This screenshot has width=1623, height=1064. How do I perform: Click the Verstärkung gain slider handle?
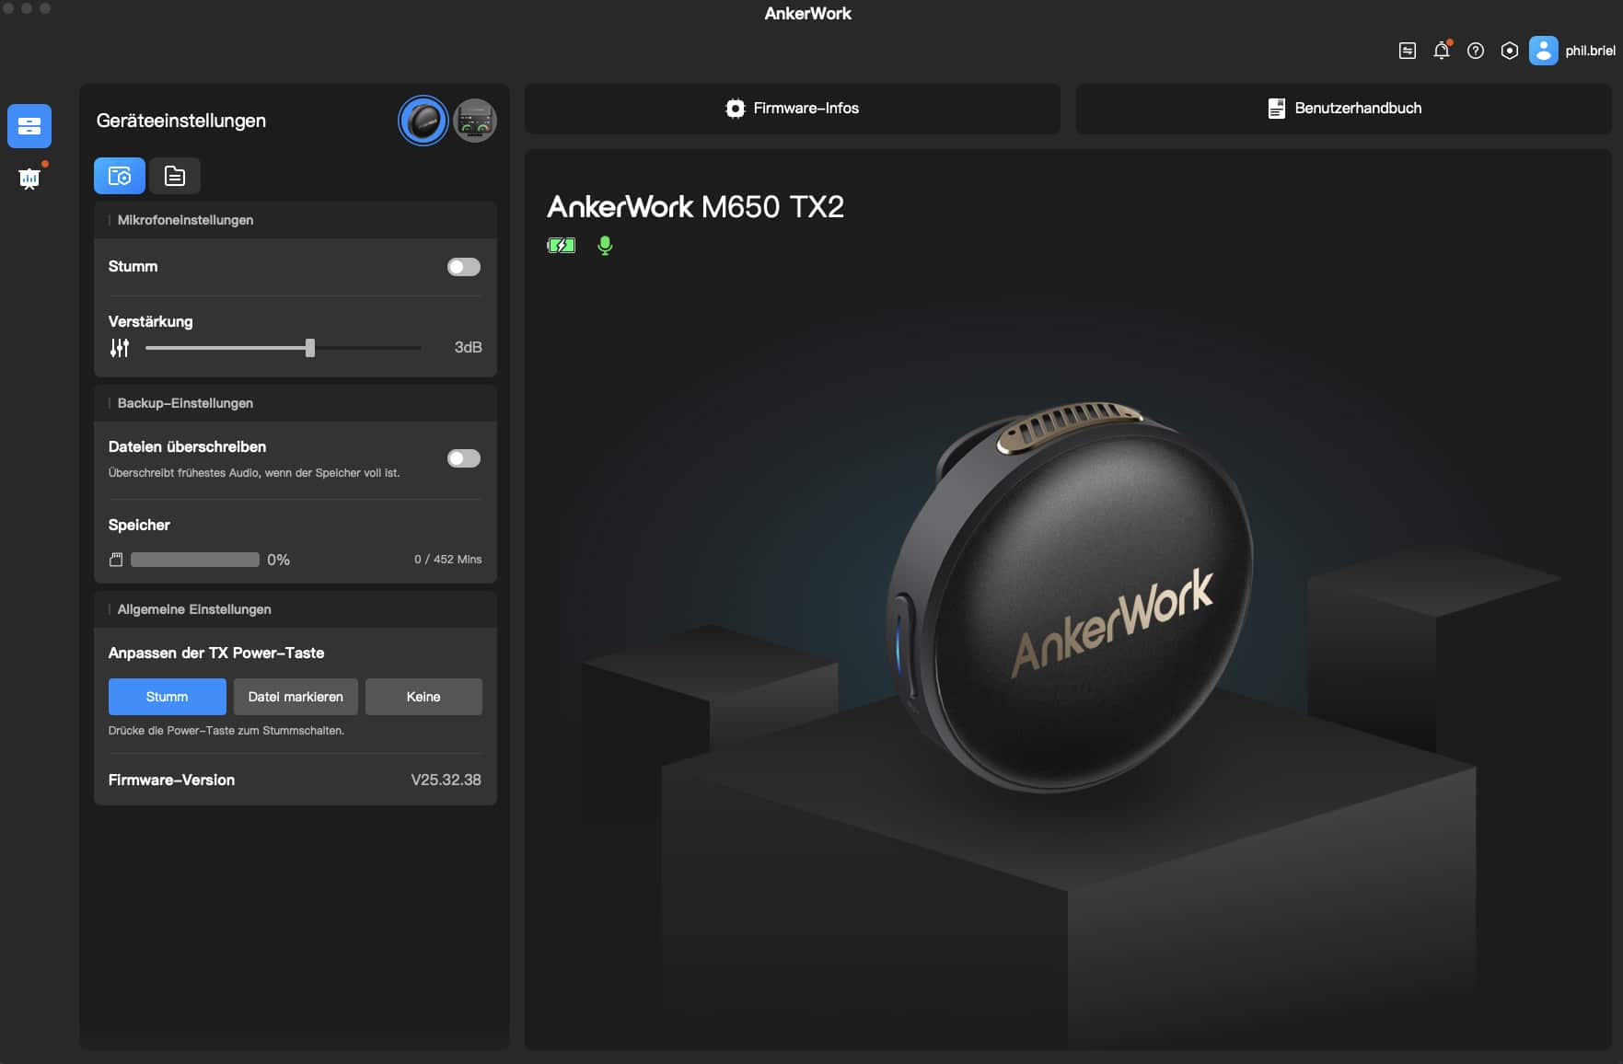pyautogui.click(x=310, y=348)
